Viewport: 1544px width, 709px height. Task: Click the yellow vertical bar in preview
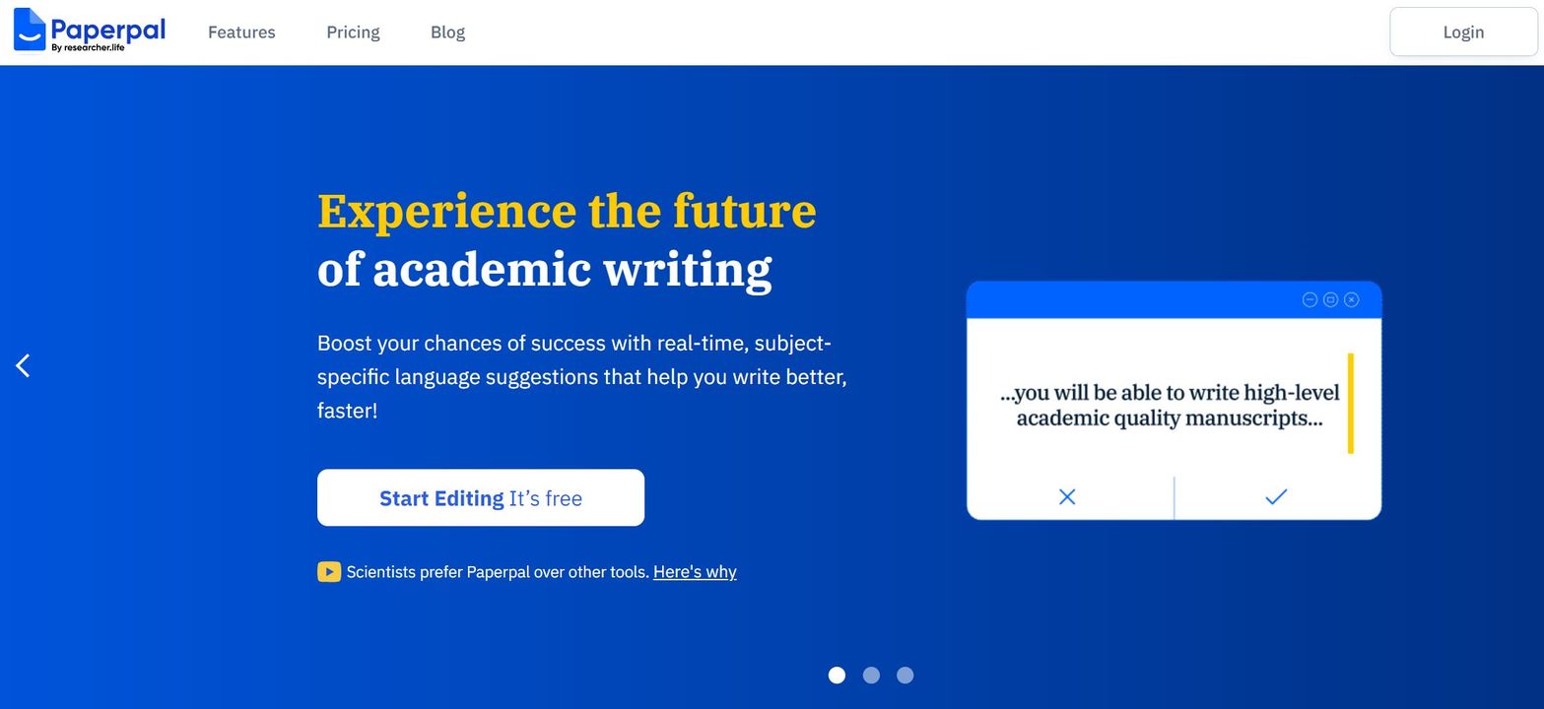tap(1350, 404)
